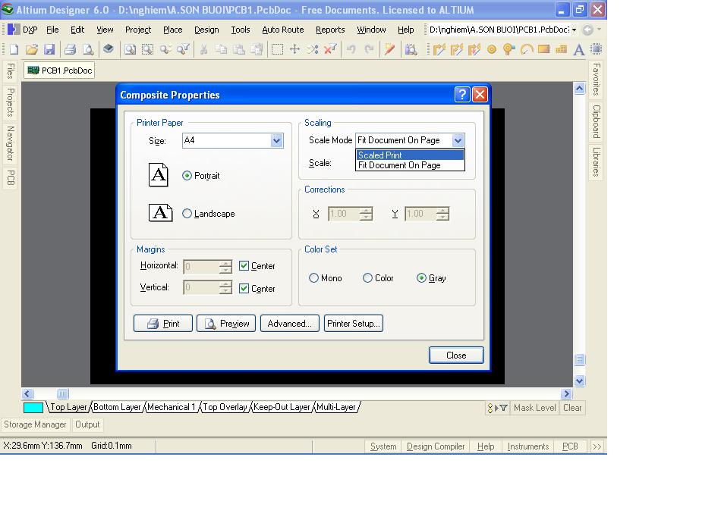
Task: Choose Mono color set
Action: click(325, 278)
